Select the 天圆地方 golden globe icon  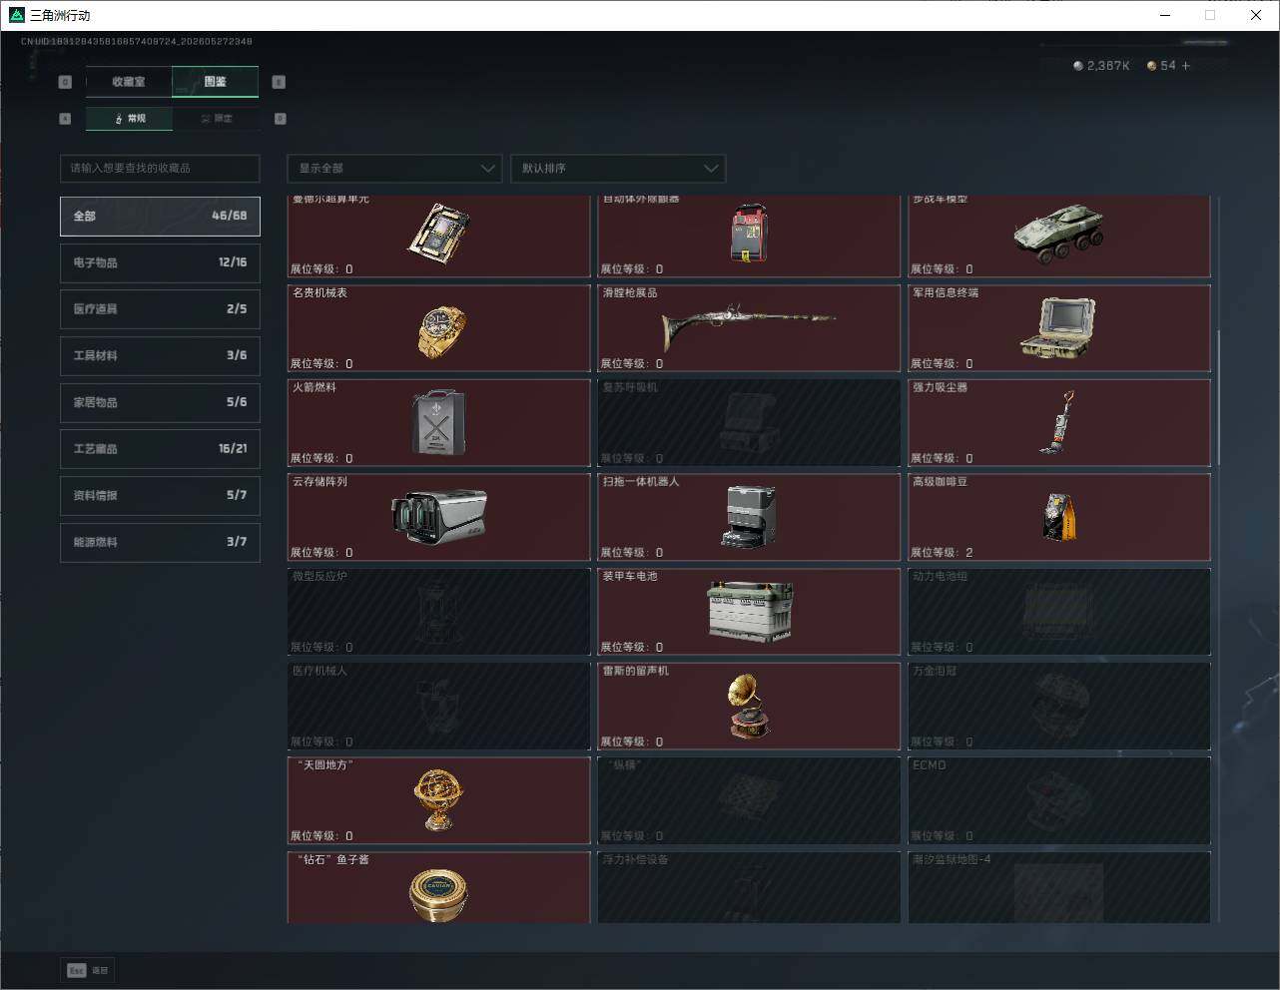[x=438, y=799]
